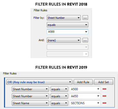Image resolution: width=118 pixels, height=109 pixels.
Task: Remove the SECTIONS rule with the red minus icon
Action: click(x=104, y=103)
